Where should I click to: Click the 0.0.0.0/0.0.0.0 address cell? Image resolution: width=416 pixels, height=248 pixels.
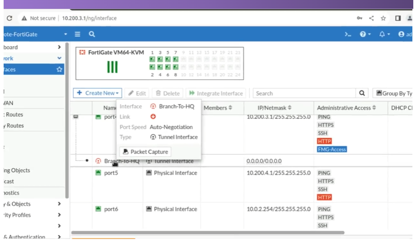(264, 161)
